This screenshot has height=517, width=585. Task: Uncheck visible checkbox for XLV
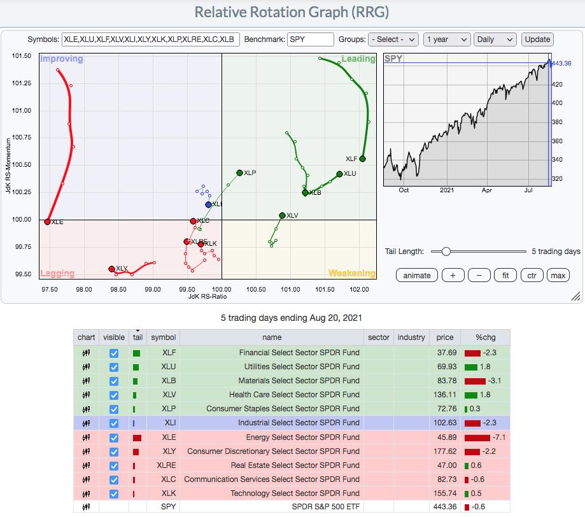point(114,395)
